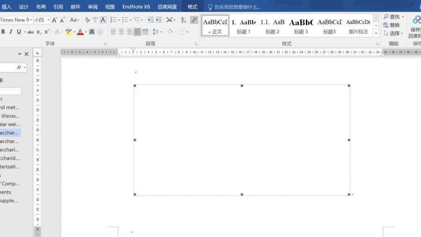The height and width of the screenshot is (237, 421).
Task: Apply superscript formatting
Action: [x=47, y=32]
